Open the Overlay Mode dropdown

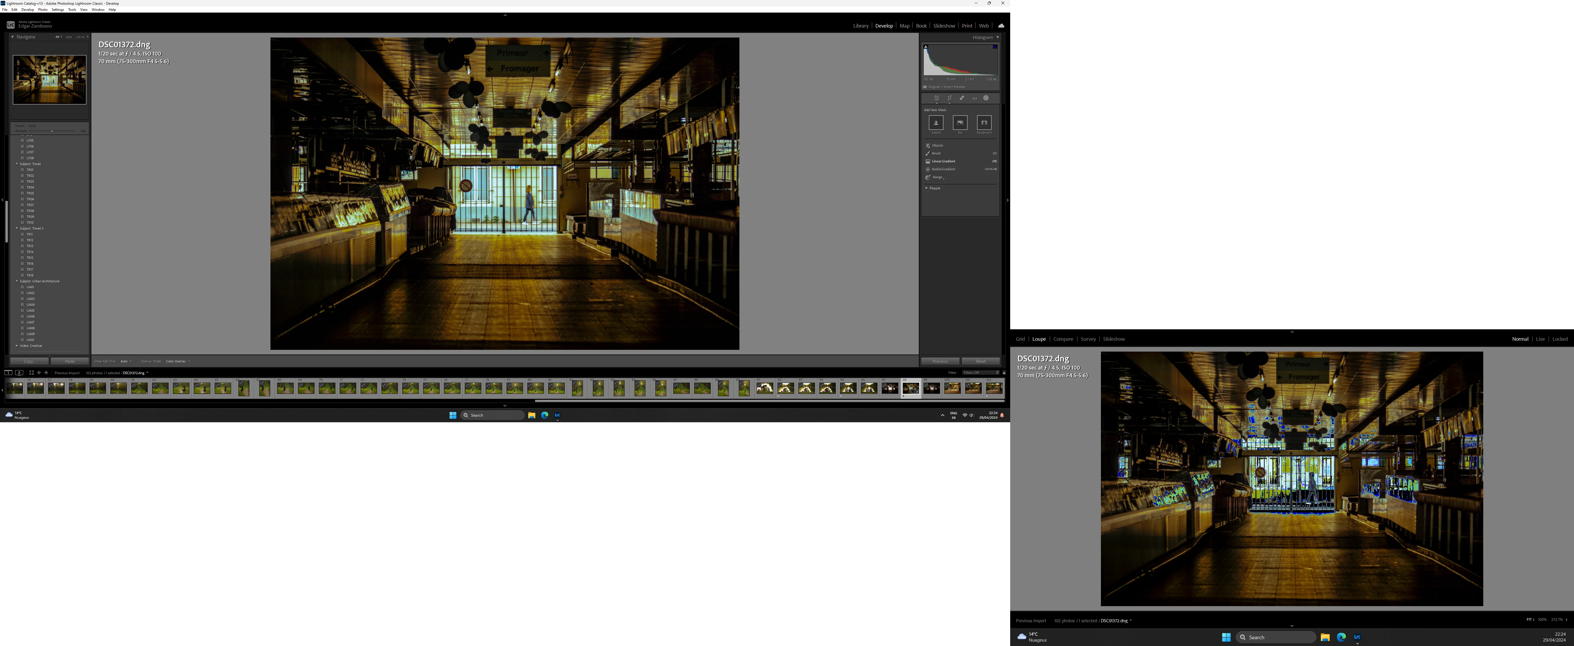[x=177, y=361]
